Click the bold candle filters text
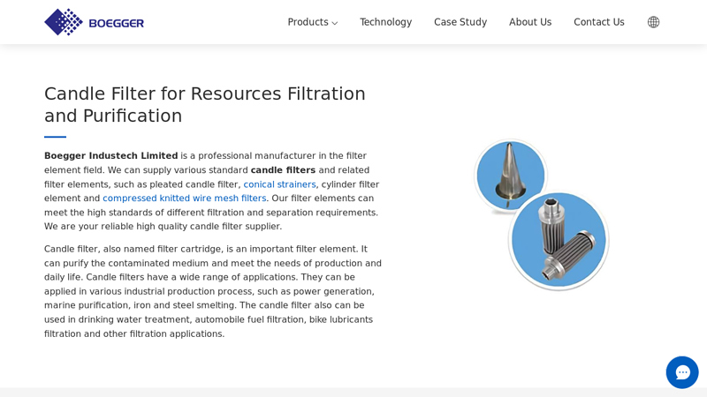 pos(283,170)
